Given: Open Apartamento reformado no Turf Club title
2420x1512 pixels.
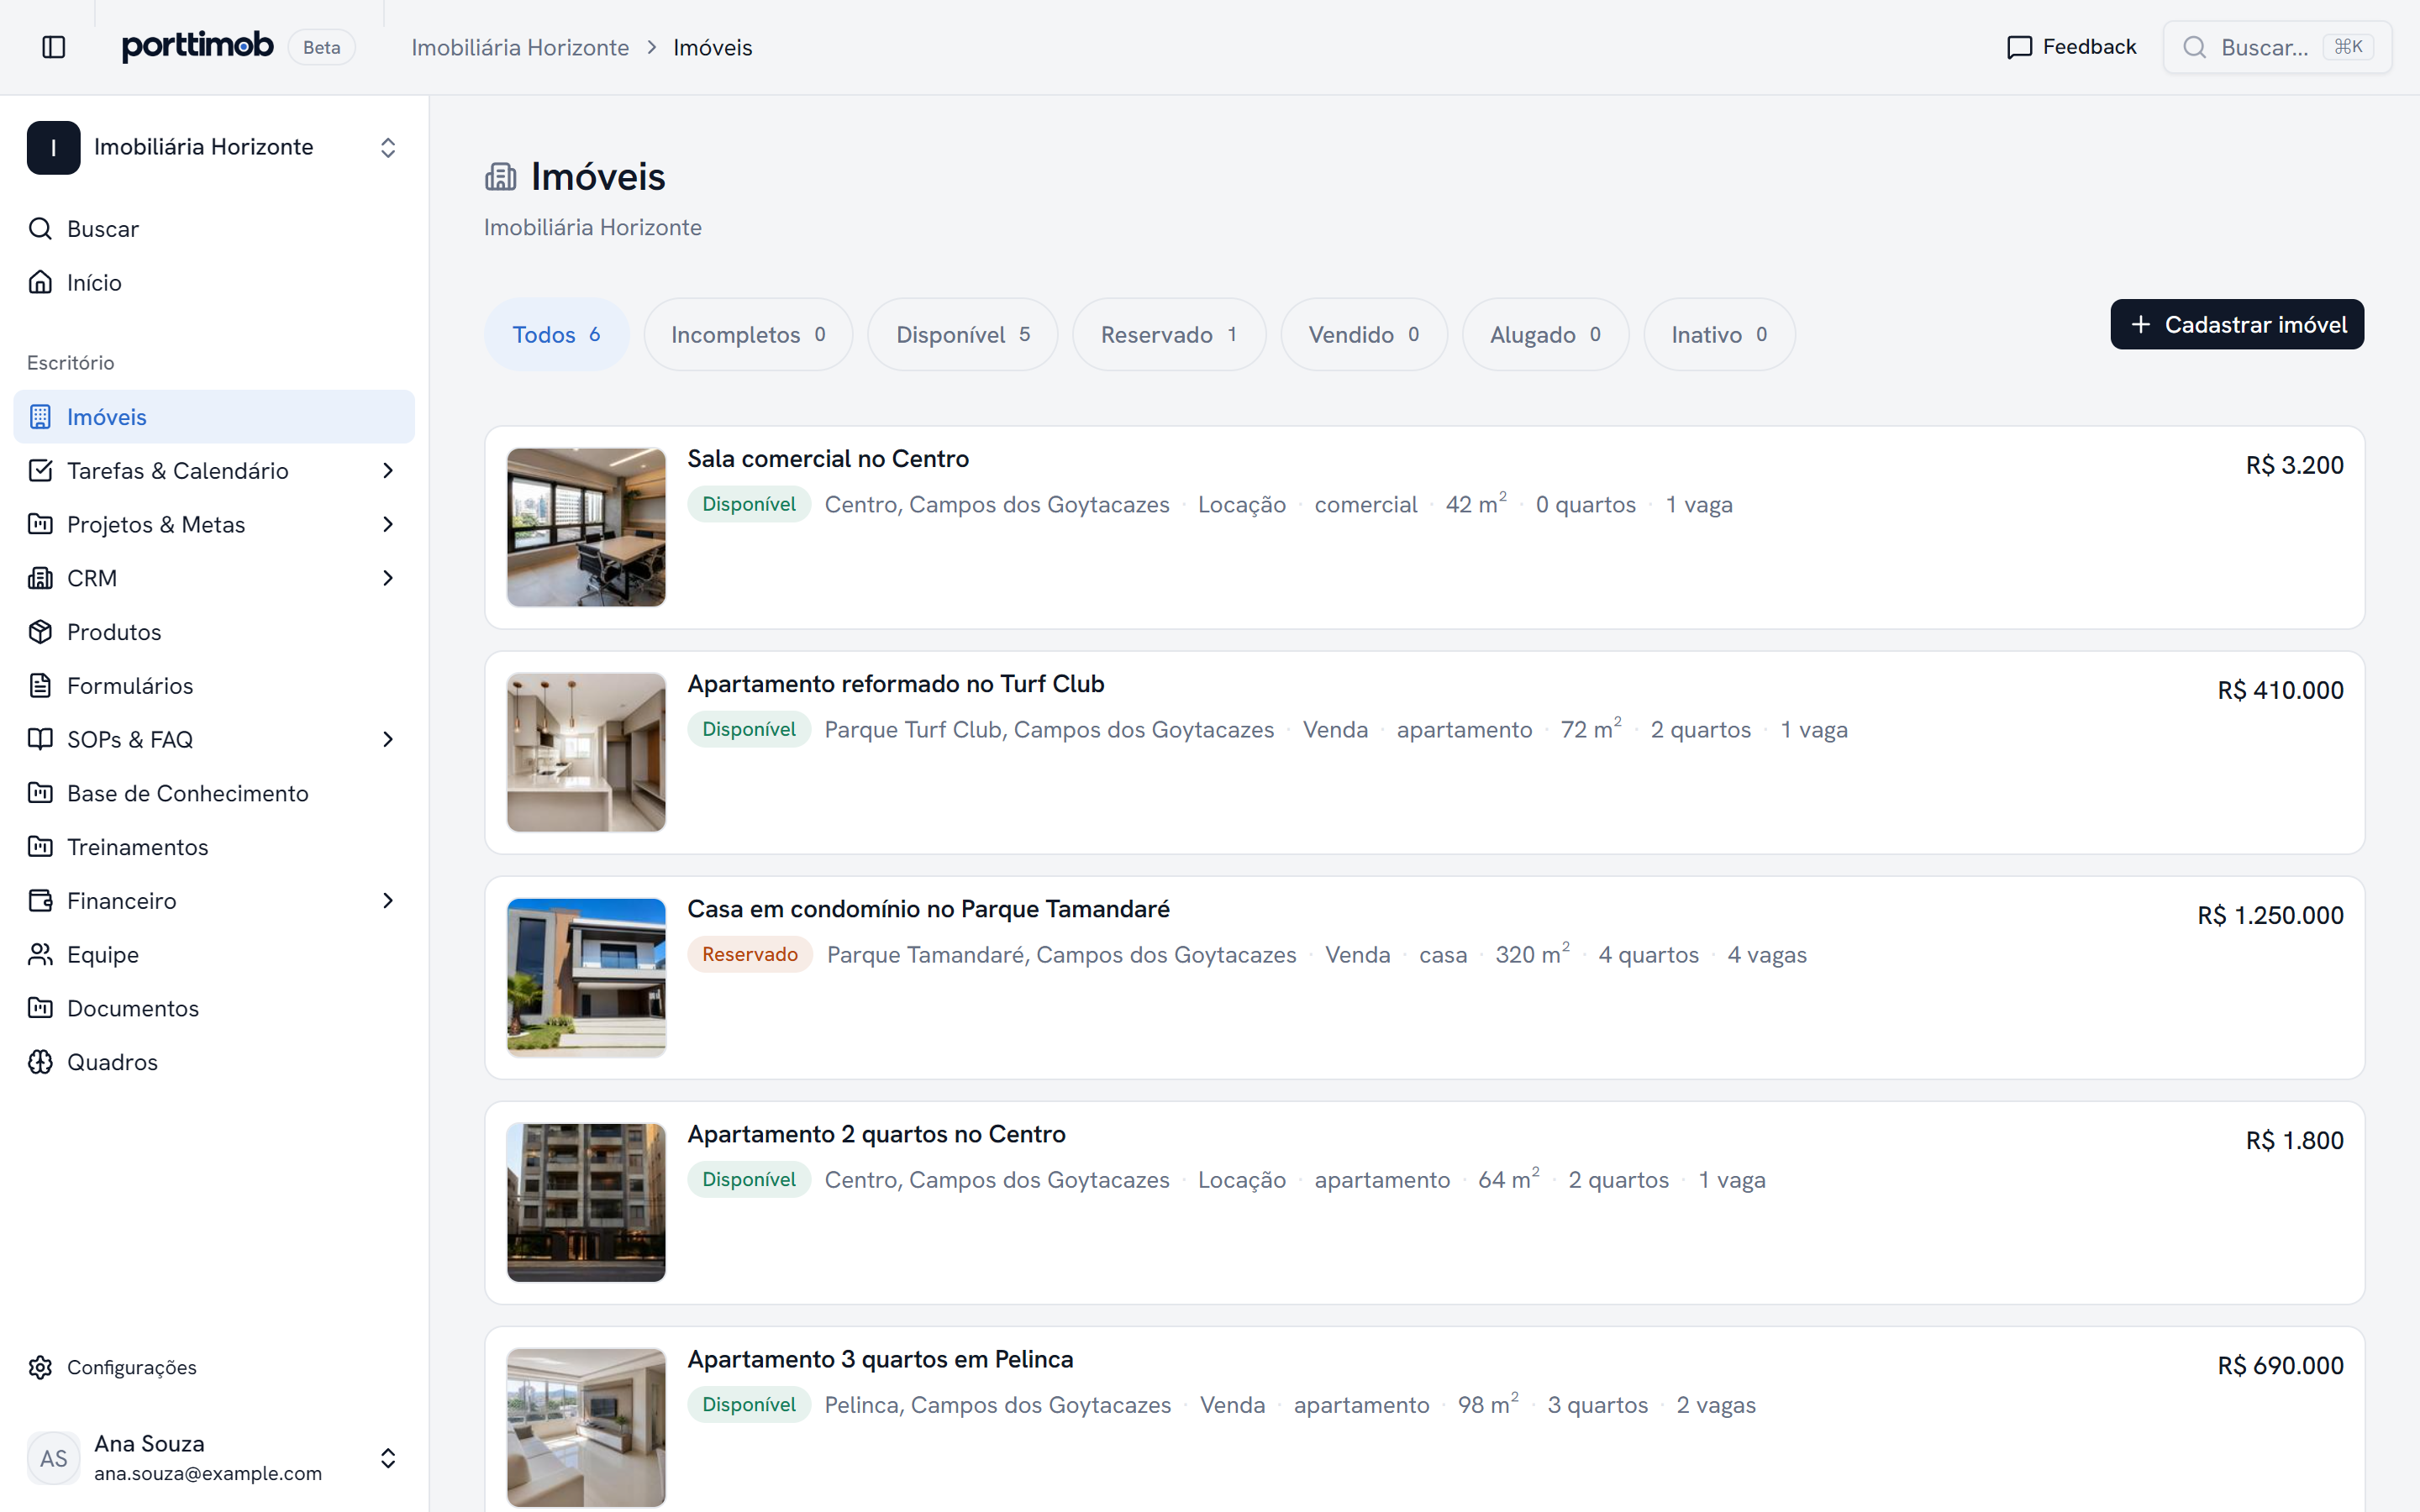Looking at the screenshot, I should click(896, 684).
